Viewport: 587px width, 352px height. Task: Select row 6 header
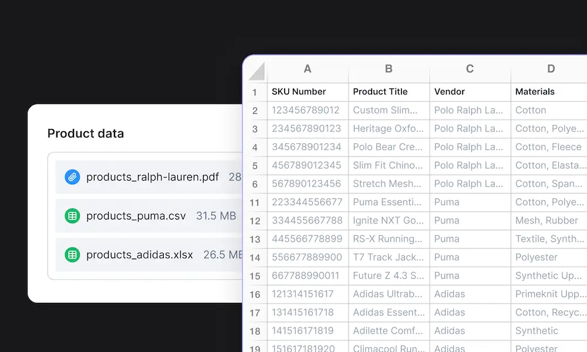pos(255,184)
